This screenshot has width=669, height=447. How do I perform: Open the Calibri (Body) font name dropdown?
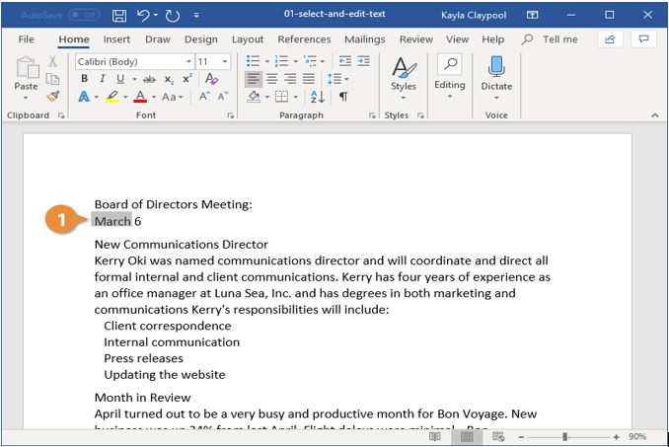tap(188, 62)
